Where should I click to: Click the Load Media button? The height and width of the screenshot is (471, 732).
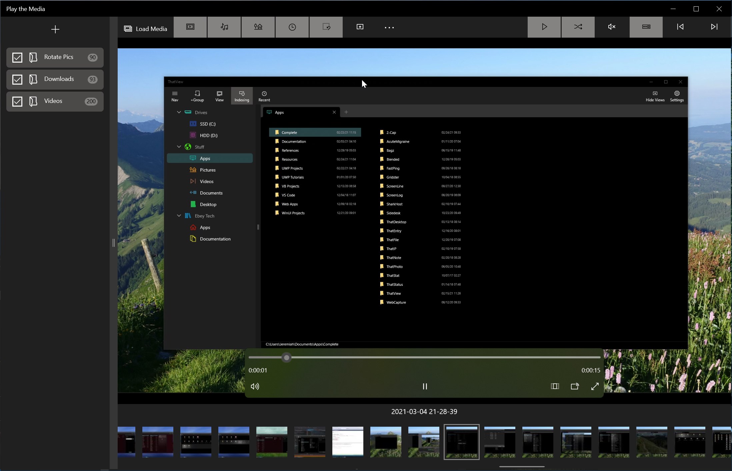(146, 29)
